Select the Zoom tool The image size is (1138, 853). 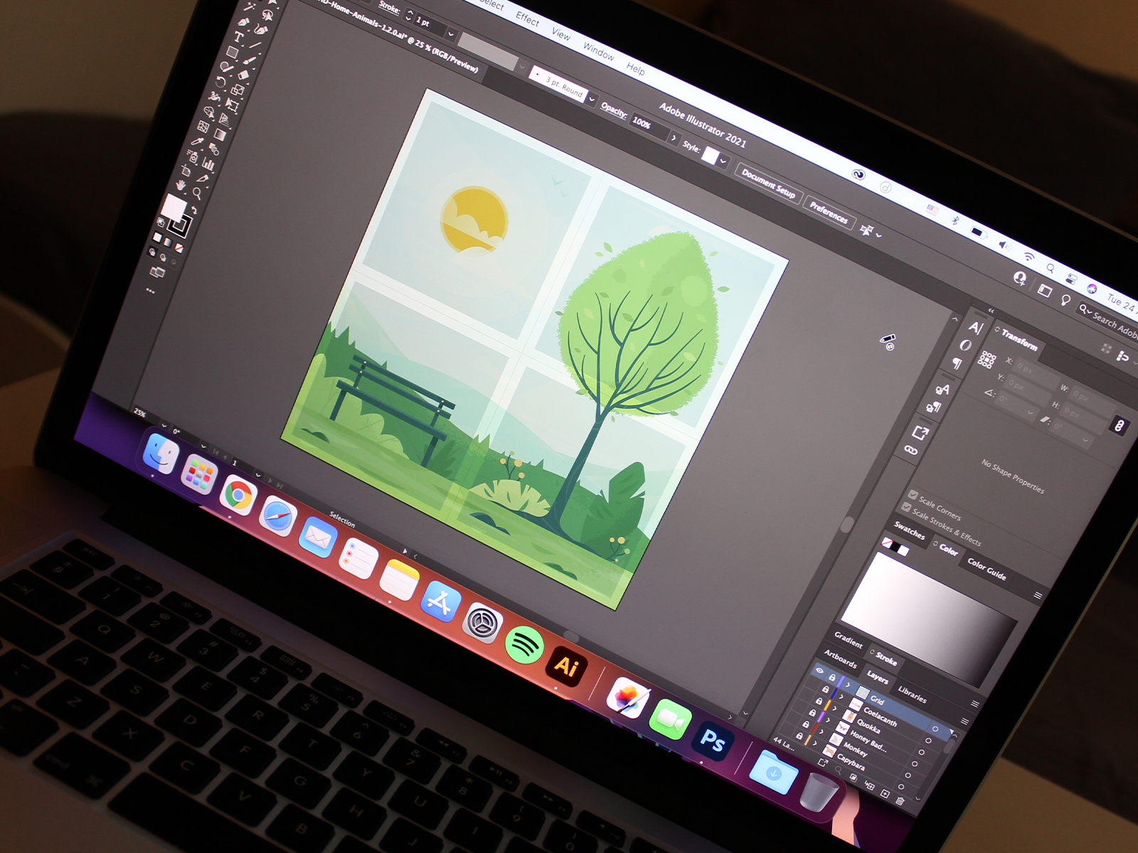tap(197, 193)
